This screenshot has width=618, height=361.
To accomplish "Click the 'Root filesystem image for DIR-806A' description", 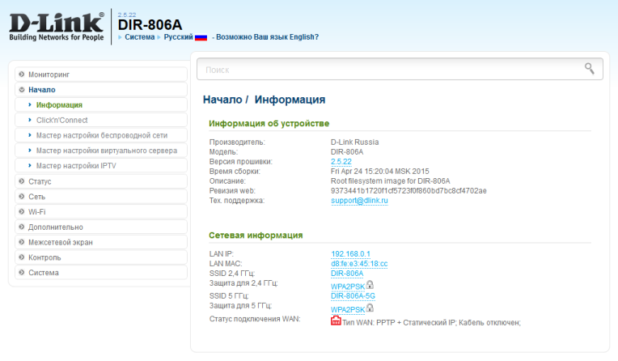I will [390, 181].
